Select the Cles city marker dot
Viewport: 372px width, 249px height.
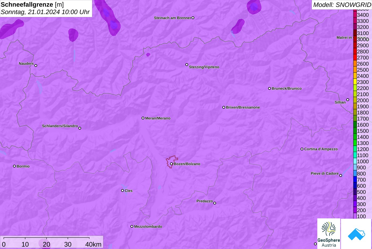(122, 191)
